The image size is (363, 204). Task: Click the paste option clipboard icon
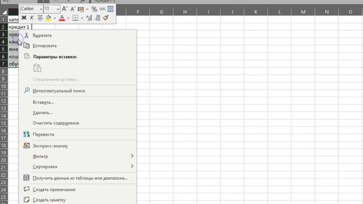click(37, 68)
